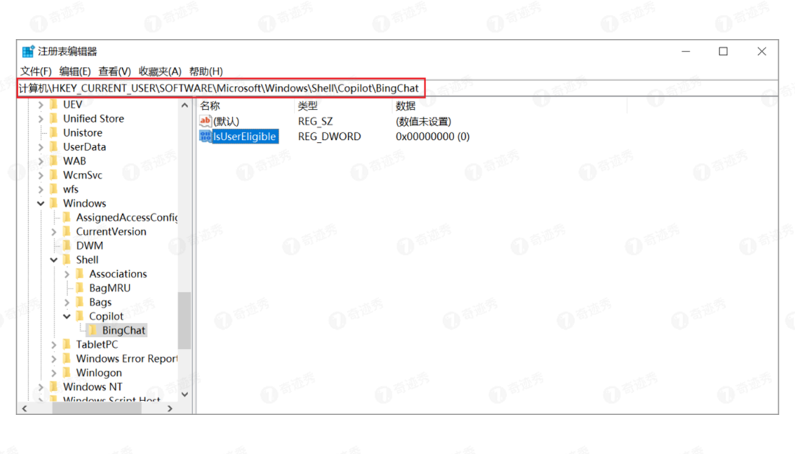Click the tree's vertical scroll down arrow
The height and width of the screenshot is (454, 795).
point(185,394)
